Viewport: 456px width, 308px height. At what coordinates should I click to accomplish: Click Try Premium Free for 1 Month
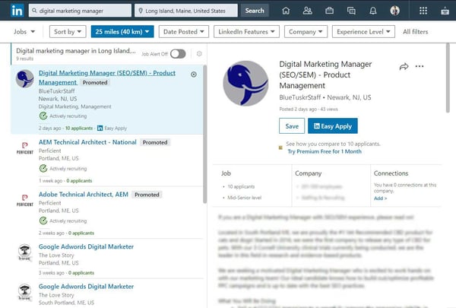point(325,151)
